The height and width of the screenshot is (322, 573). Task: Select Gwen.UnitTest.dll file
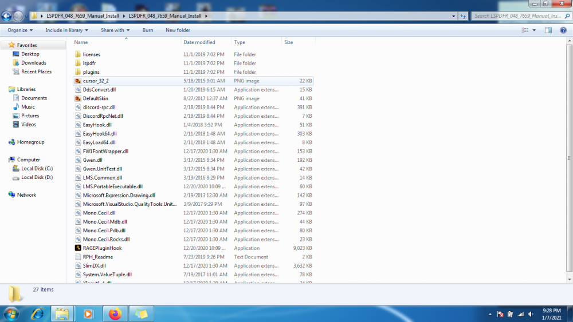103,169
